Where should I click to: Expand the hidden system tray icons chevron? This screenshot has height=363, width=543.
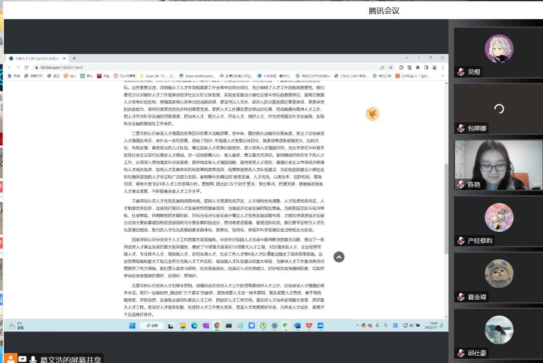pyautogui.click(x=357, y=326)
